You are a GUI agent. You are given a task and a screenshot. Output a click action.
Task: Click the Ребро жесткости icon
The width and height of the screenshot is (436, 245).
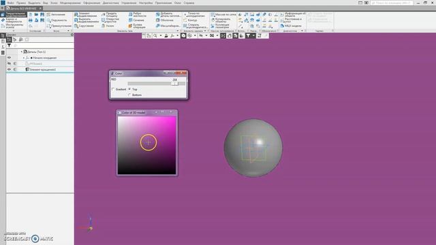[130, 14]
